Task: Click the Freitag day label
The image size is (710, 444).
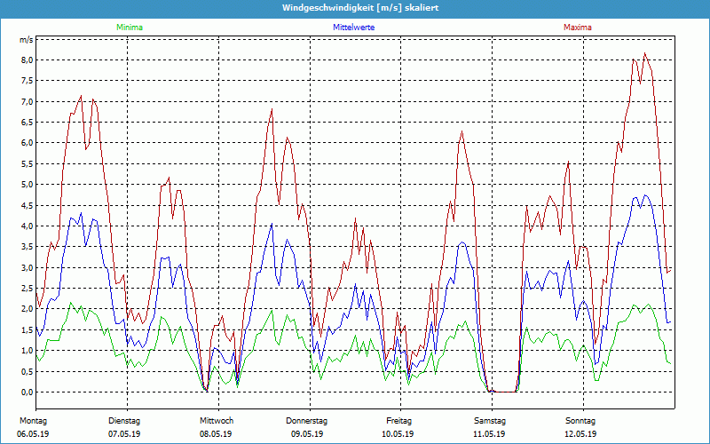Action: coord(398,421)
